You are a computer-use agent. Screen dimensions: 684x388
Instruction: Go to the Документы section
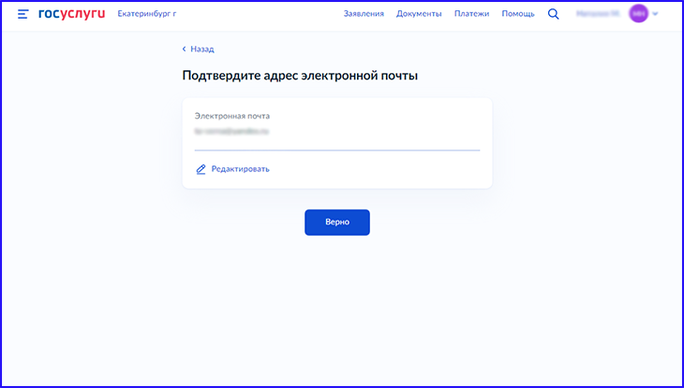pos(419,14)
